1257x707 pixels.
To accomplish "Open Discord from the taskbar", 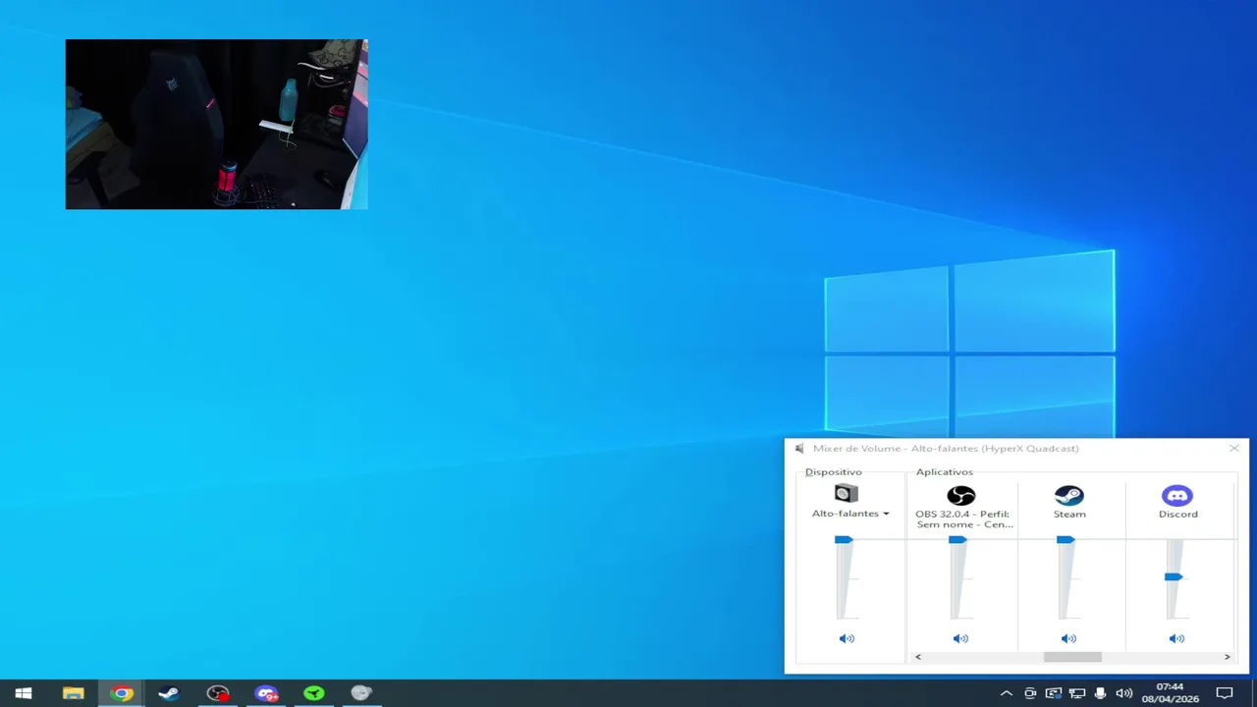I will (266, 693).
